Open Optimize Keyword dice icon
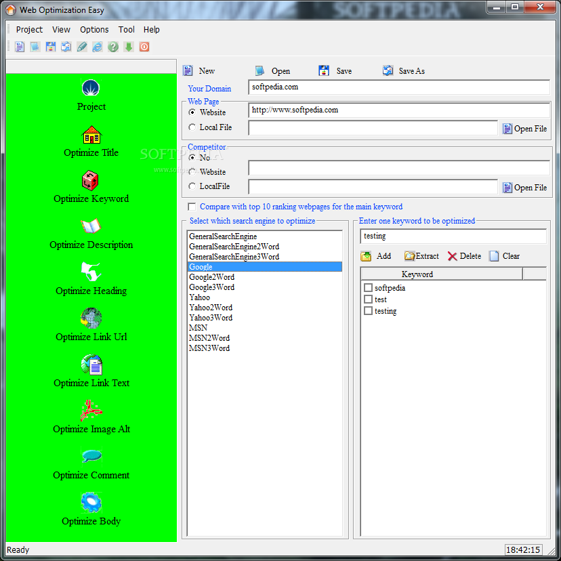The height and width of the screenshot is (561, 561). tap(90, 181)
